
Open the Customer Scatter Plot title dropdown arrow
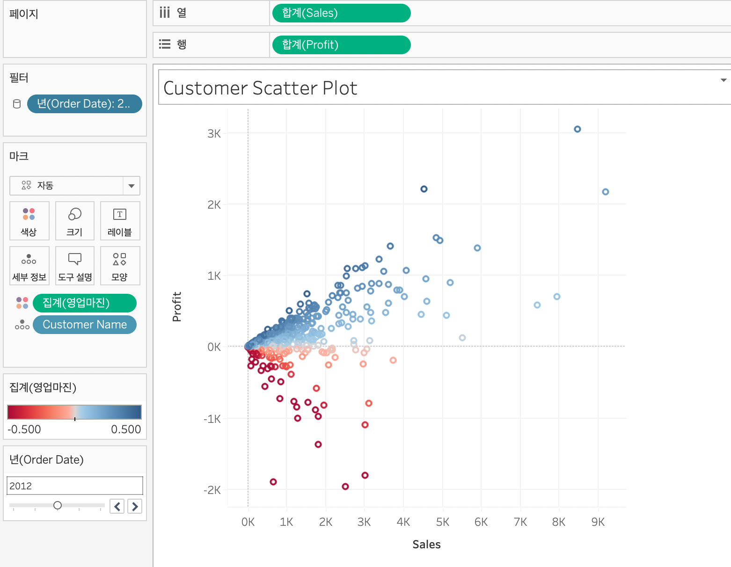click(724, 80)
